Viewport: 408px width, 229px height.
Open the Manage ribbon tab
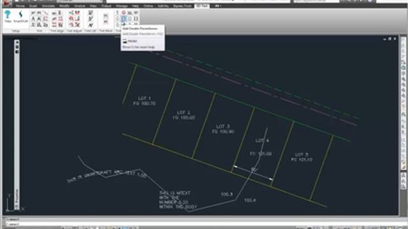122,6
